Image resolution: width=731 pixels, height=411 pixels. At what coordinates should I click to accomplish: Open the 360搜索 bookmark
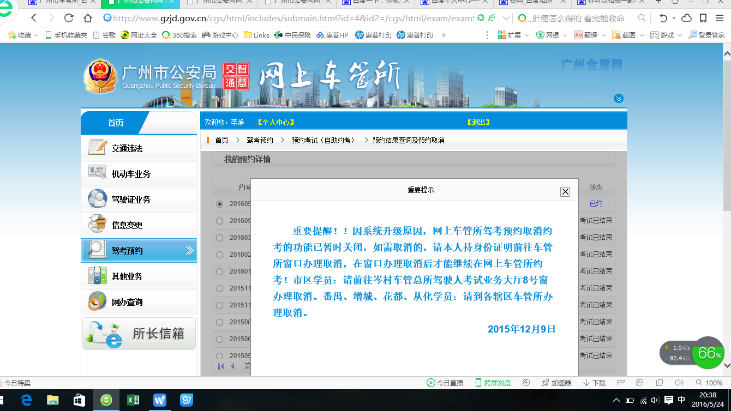[x=179, y=35]
